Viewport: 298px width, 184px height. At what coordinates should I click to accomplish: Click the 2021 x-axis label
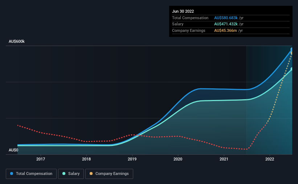(x=224, y=159)
